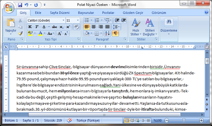Go to the Postalar tab
The image size is (212, 126).
[x=108, y=13]
